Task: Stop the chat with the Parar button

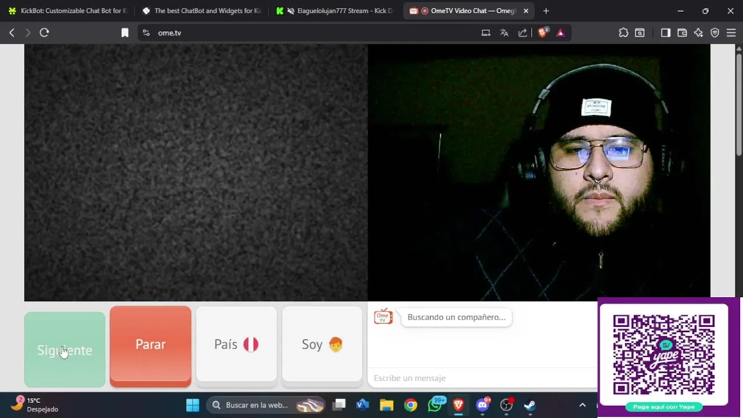Action: point(150,346)
